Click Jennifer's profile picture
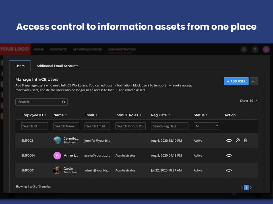The height and width of the screenshot is (204, 273). pyautogui.click(x=57, y=140)
